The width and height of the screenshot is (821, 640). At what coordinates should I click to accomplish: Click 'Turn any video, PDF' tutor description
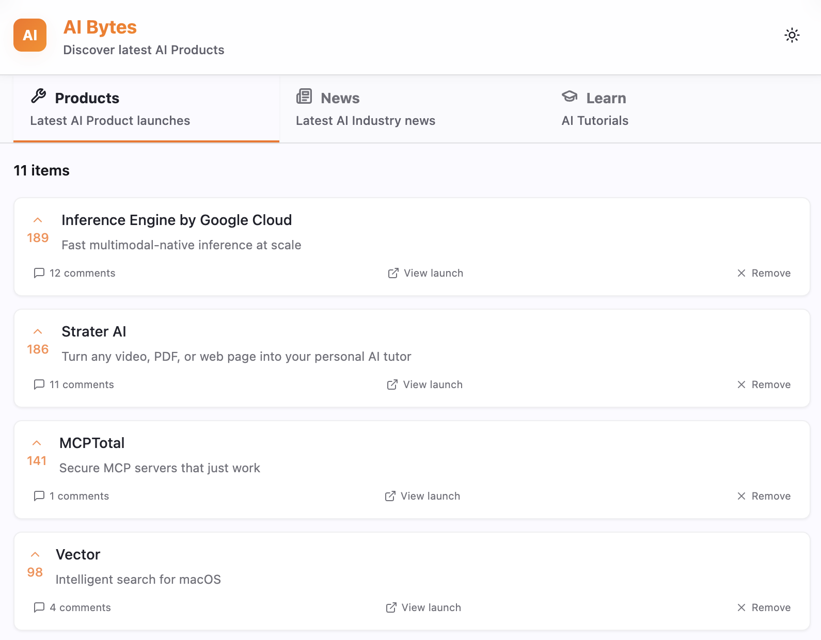236,357
